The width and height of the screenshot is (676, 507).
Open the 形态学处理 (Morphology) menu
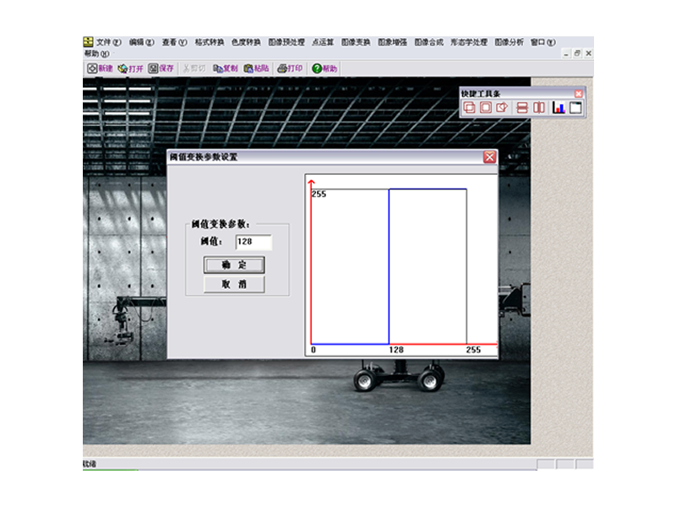469,41
